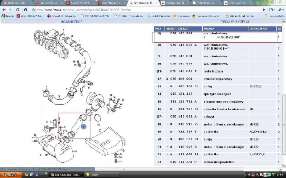Open the wrench settings menu
This screenshot has width=286, height=178.
[x=280, y=10]
